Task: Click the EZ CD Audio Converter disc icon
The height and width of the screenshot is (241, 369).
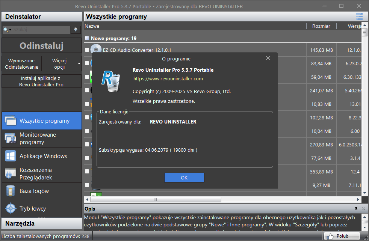Action: (96, 50)
